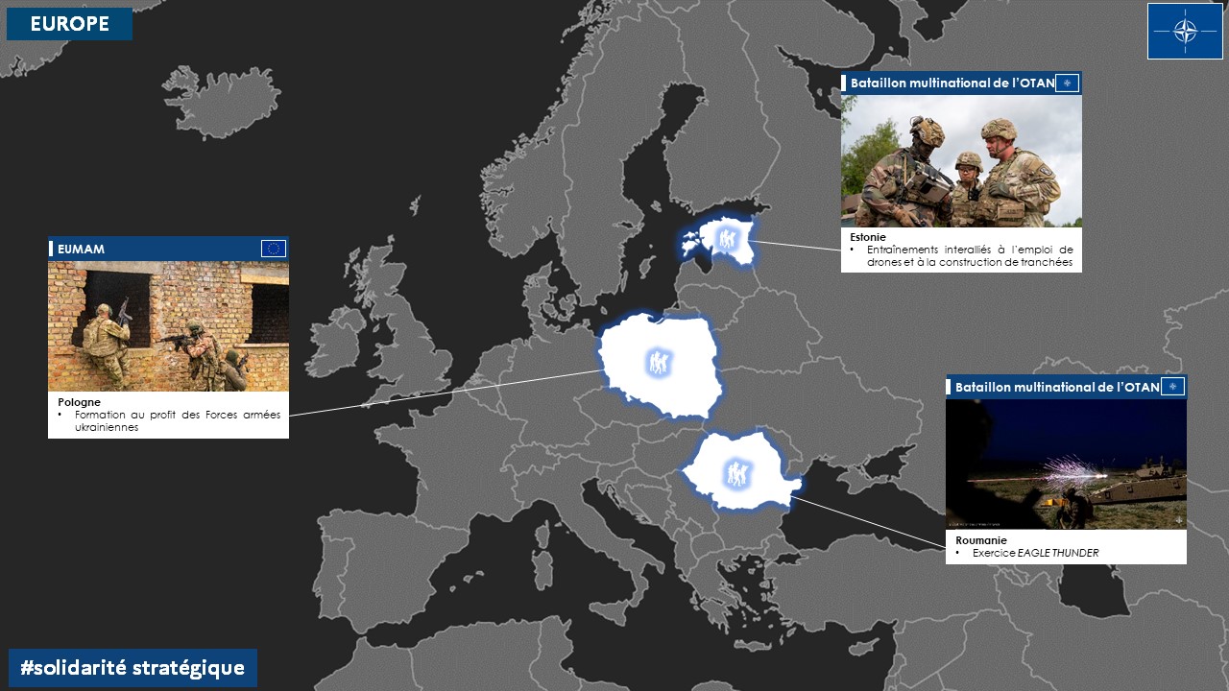Select the soldiers icon on Estonia
This screenshot has height=691, width=1229.
point(728,239)
